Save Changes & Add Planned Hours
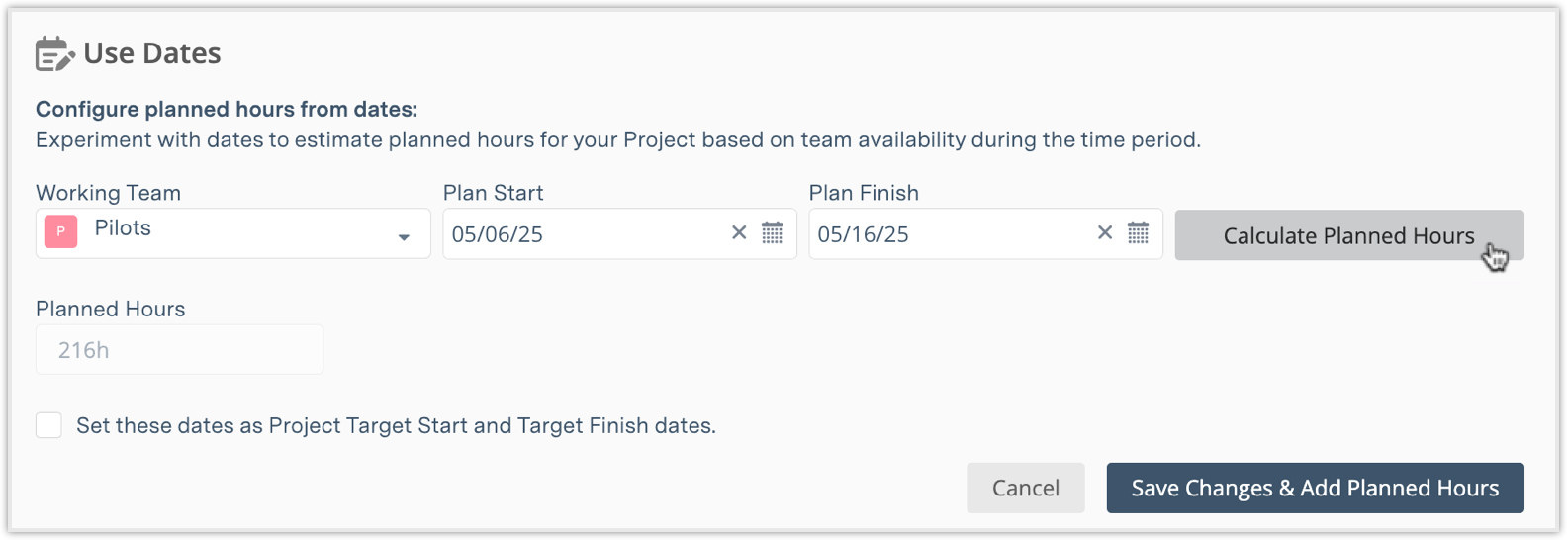Image resolution: width=1567 pixels, height=540 pixels. [x=1315, y=488]
